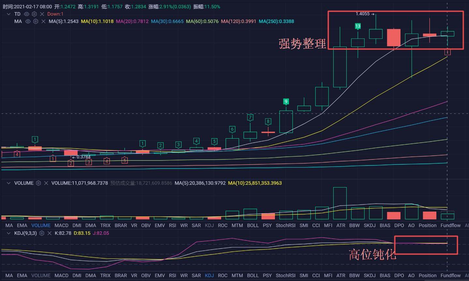Close the KDJ(9,3,3) indicator panel
Image resolution: width=469 pixels, height=281 pixels.
50,233
